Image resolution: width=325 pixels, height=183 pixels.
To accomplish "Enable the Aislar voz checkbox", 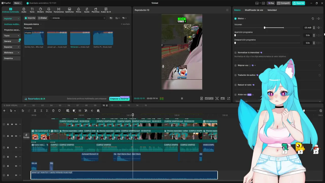I will click(235, 95).
